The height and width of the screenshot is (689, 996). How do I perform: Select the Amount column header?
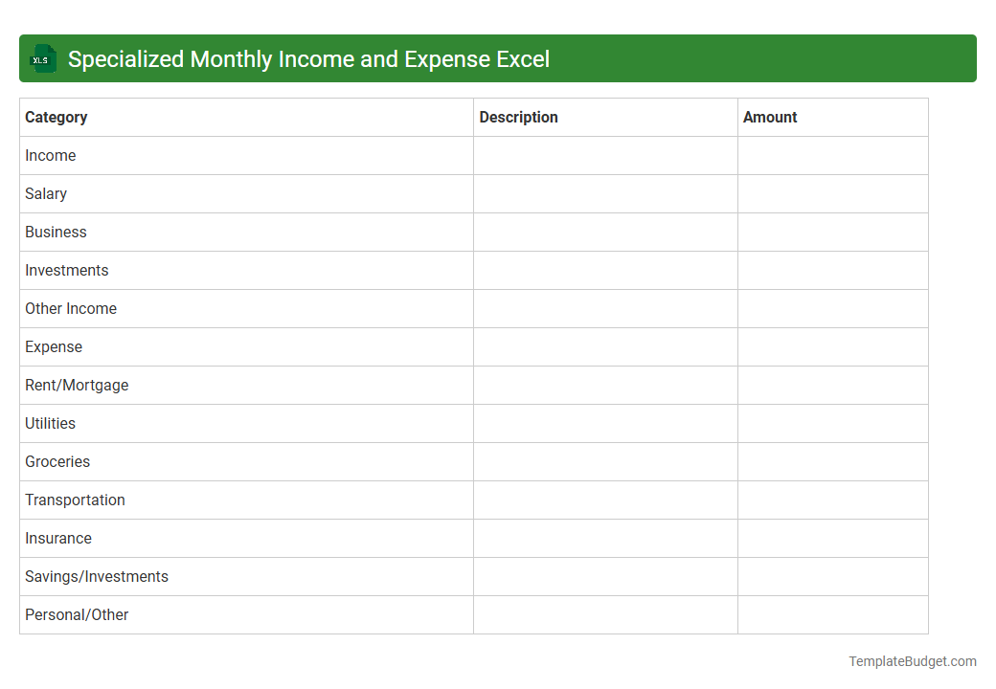point(770,117)
